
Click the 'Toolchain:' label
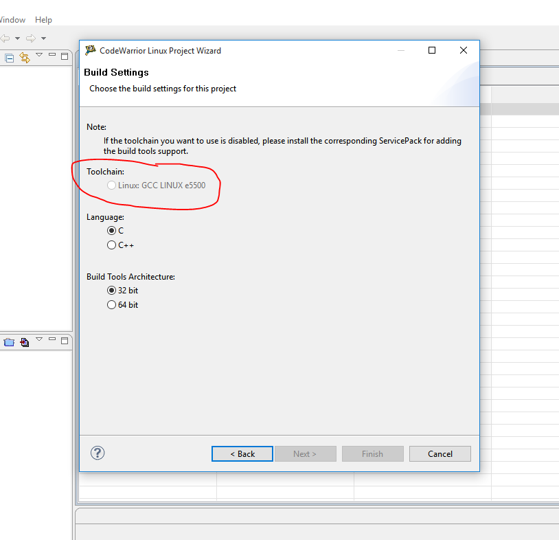click(x=105, y=172)
